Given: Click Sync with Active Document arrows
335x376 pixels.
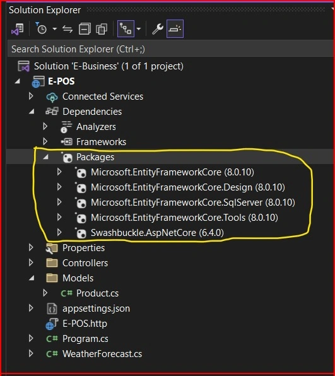Looking at the screenshot, I should pyautogui.click(x=68, y=29).
